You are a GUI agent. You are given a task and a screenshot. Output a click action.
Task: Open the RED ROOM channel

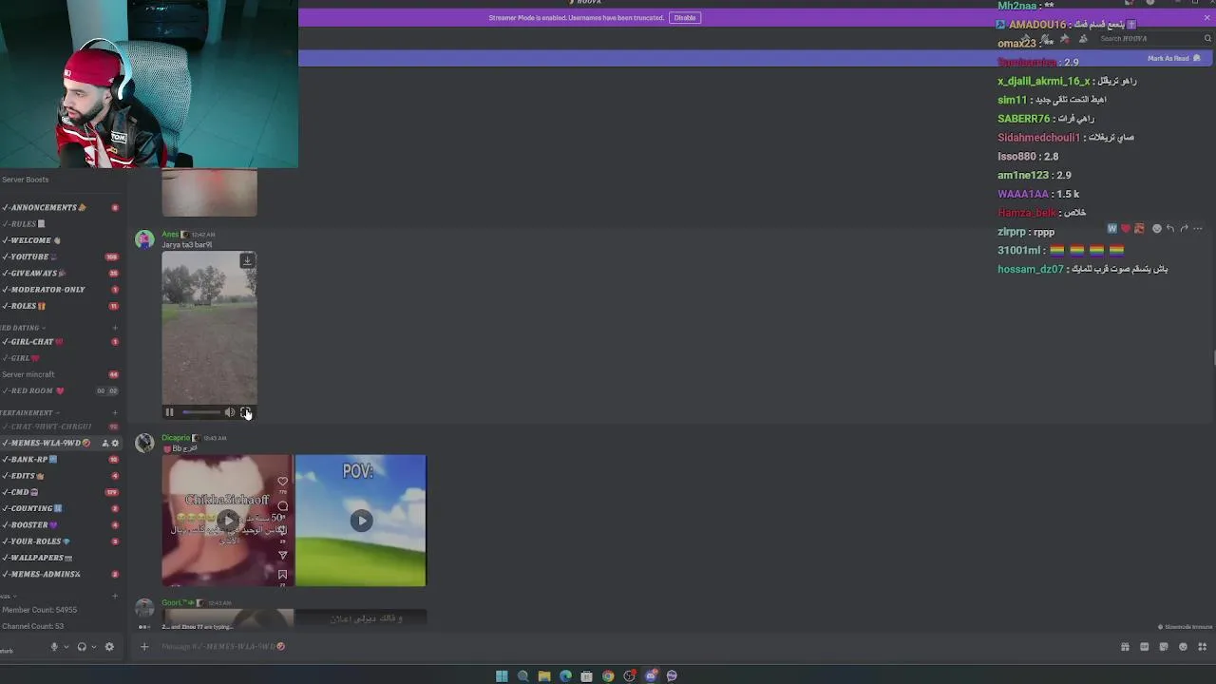[x=59, y=390]
